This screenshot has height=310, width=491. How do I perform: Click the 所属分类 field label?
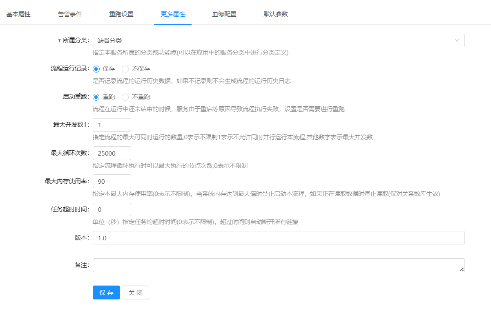[x=74, y=40]
